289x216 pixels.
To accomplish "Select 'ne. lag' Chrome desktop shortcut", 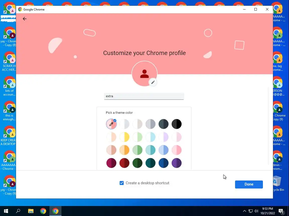I will coord(278,61).
